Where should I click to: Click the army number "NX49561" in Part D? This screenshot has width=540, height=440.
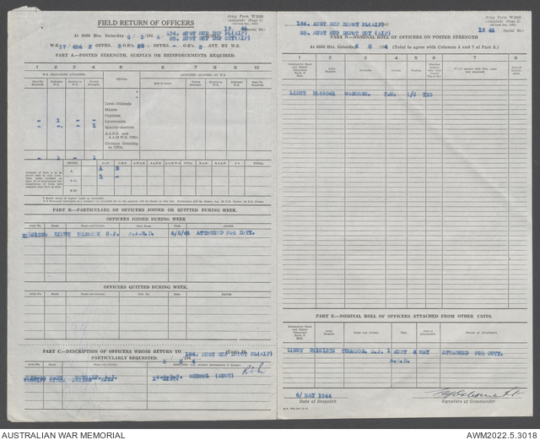pyautogui.click(x=324, y=94)
